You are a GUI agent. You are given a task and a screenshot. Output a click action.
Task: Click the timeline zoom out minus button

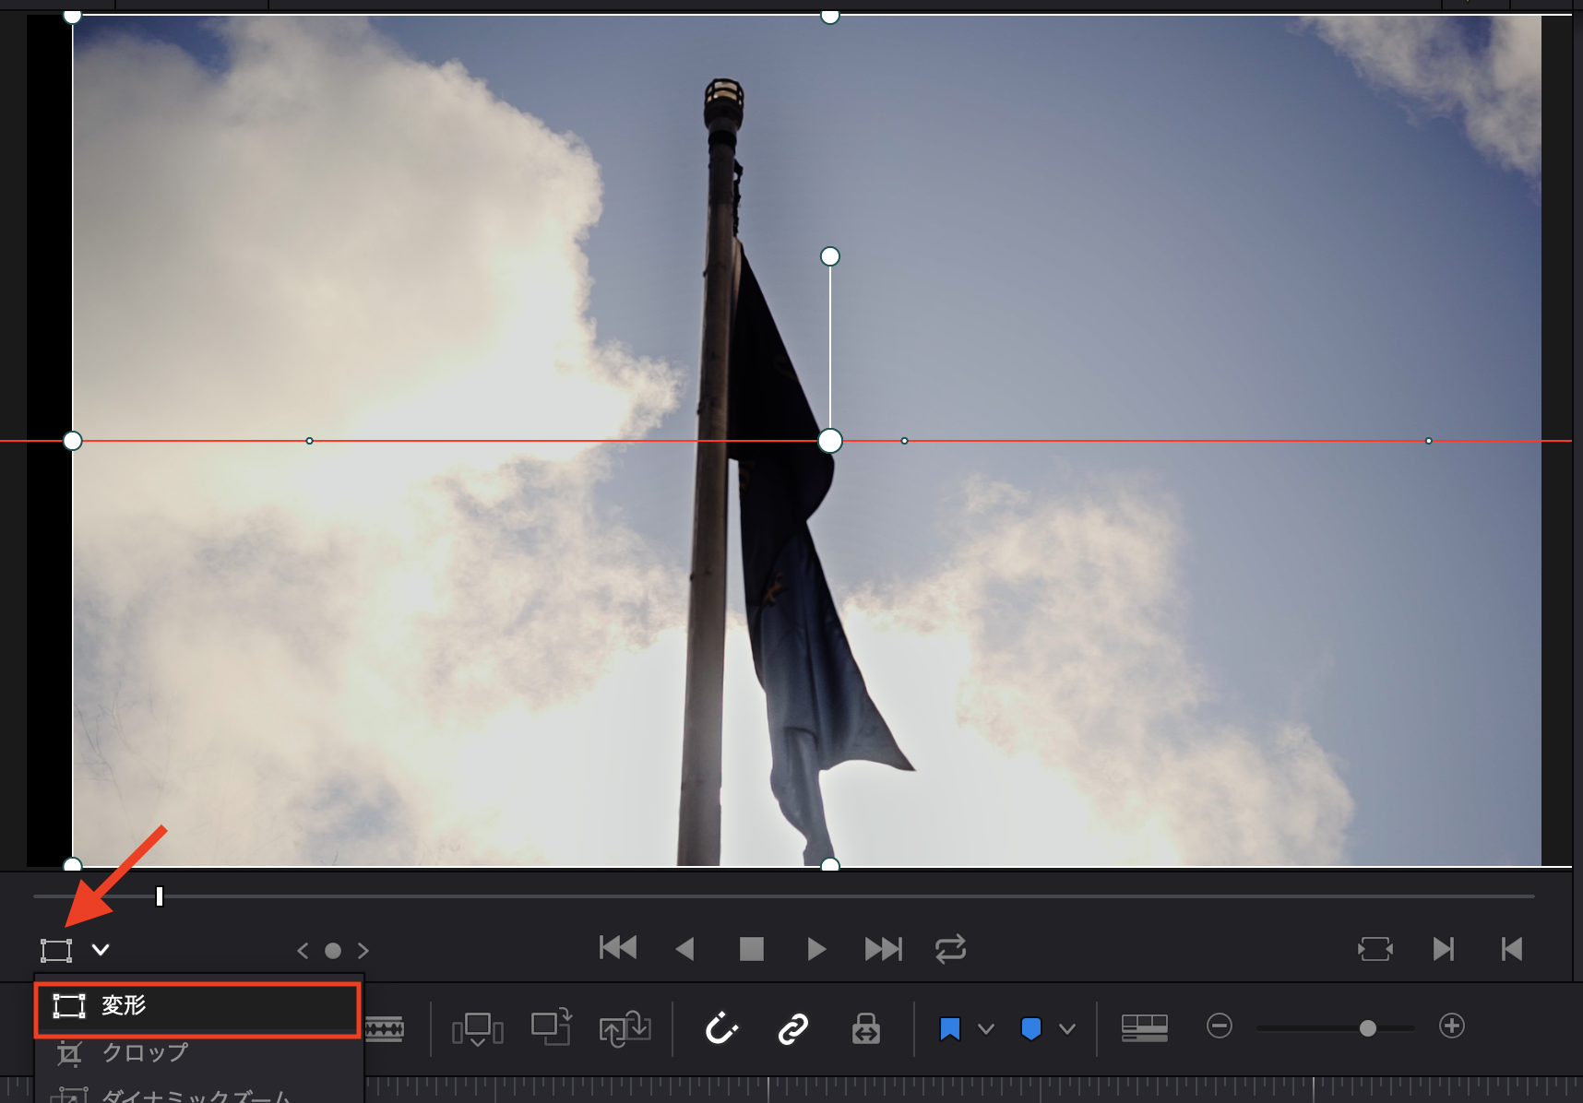[x=1220, y=1026]
